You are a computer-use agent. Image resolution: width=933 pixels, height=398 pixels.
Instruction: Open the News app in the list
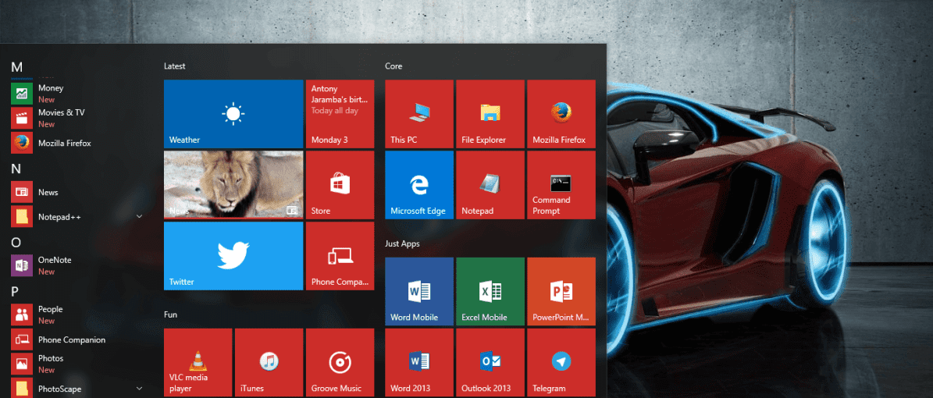click(x=77, y=192)
